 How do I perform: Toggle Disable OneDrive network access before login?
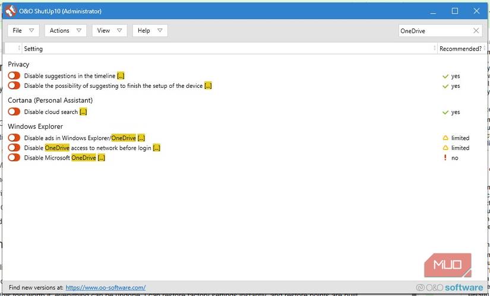[x=14, y=148]
